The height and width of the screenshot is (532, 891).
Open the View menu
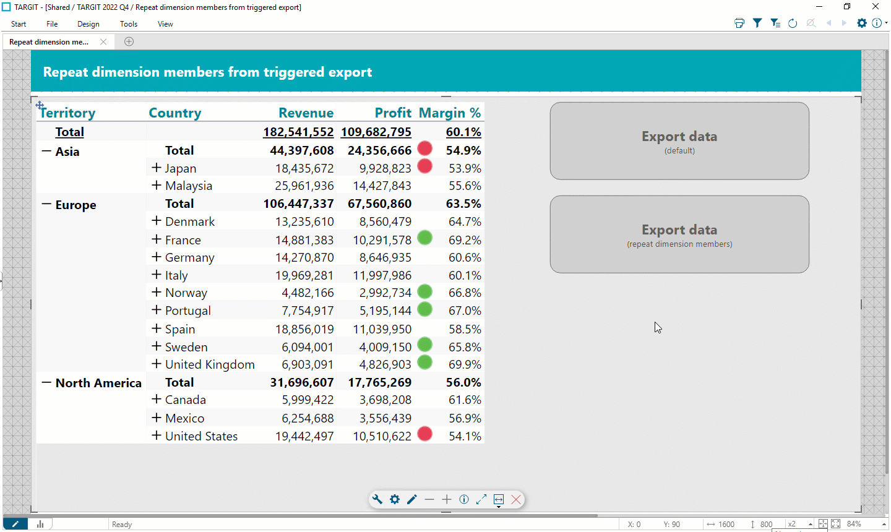tap(165, 24)
